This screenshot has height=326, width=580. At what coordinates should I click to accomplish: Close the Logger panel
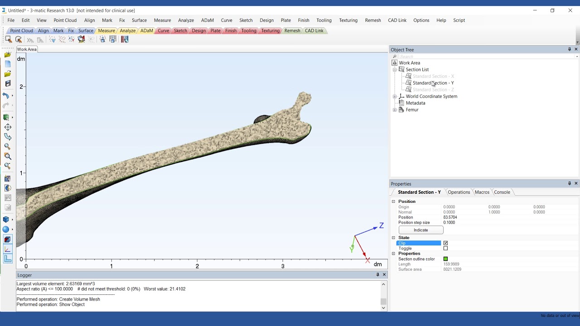click(x=384, y=274)
